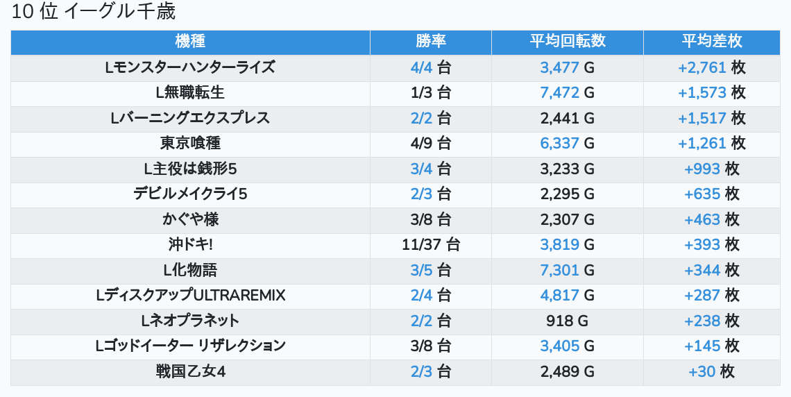Image resolution: width=791 pixels, height=397 pixels.
Task: Click the 平均回転数 column header
Action: coord(567,42)
